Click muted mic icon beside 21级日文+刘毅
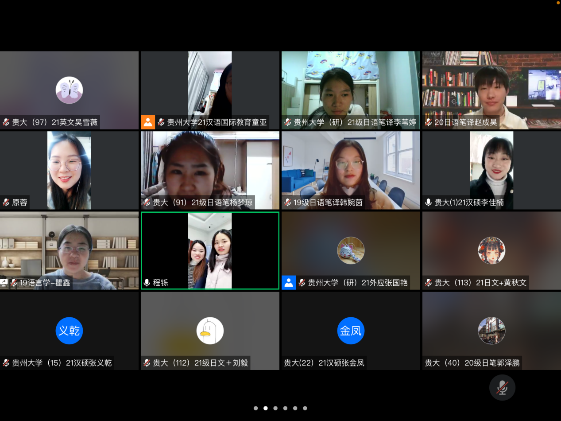Image resolution: width=561 pixels, height=421 pixels. 147,363
